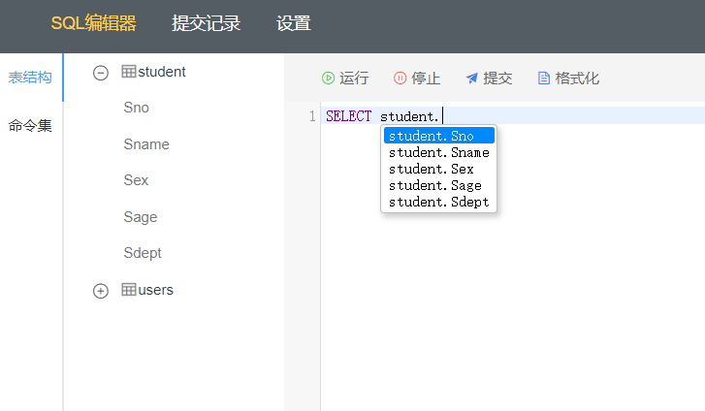
Task: Select the Sage column in tree
Action: pyautogui.click(x=141, y=217)
